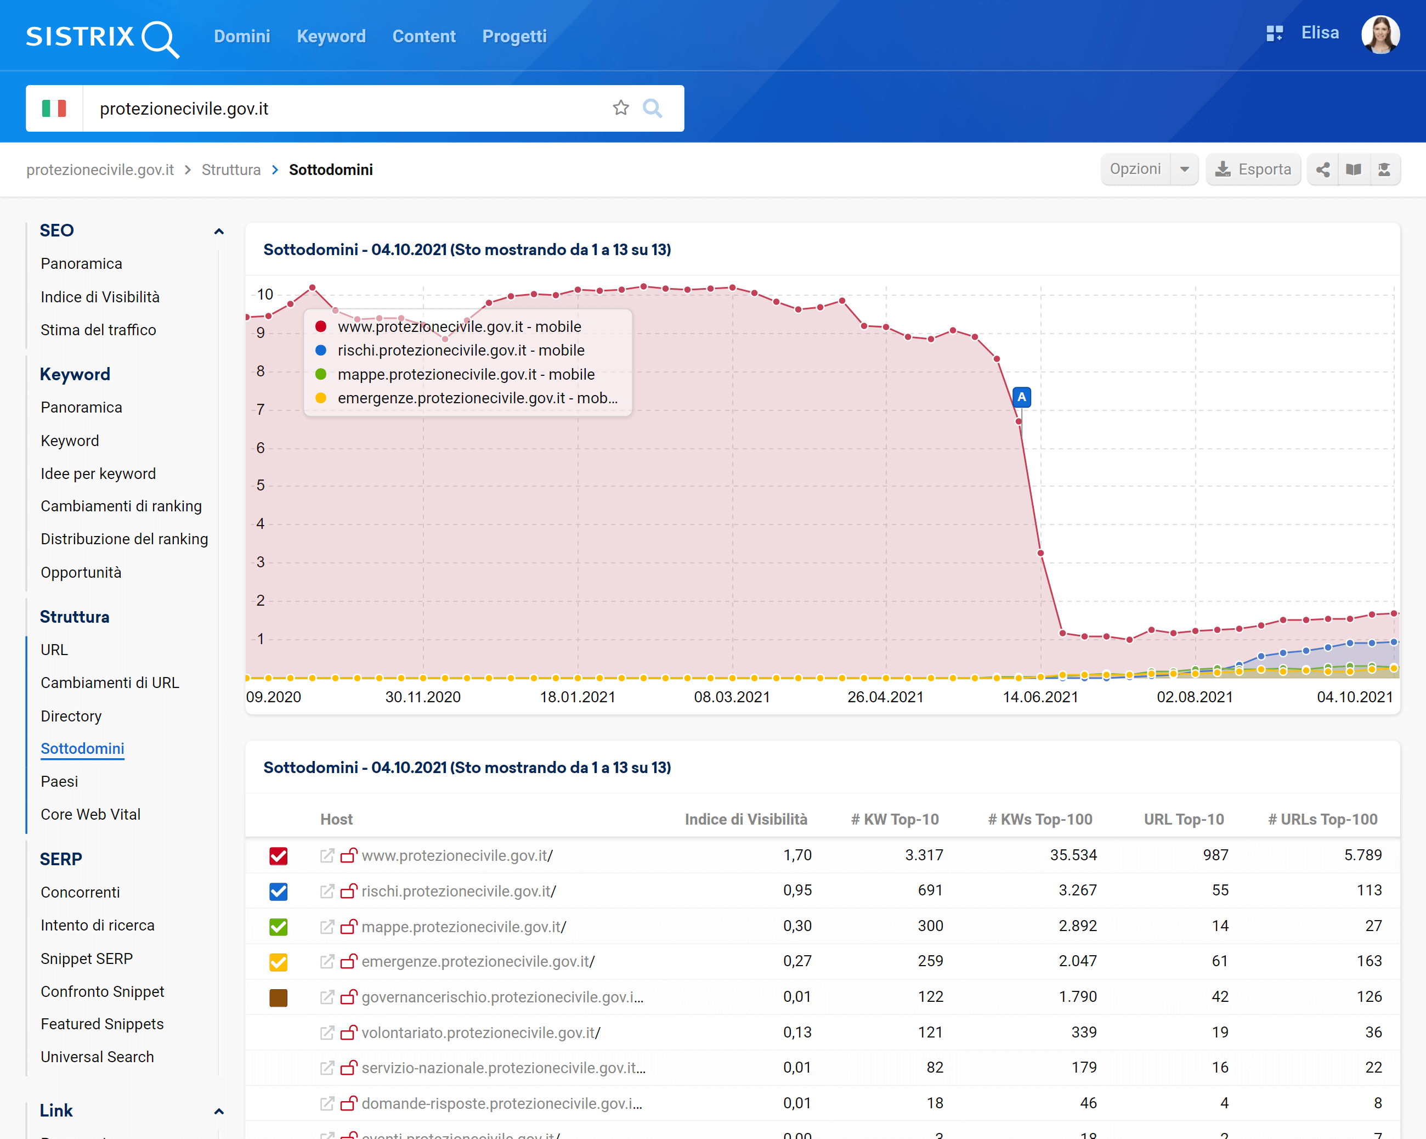
Task: Click the lock icon for domande-risposte row
Action: [x=349, y=1103]
